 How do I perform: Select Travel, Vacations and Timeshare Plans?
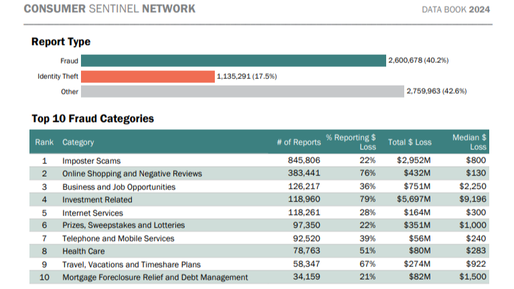pyautogui.click(x=131, y=264)
